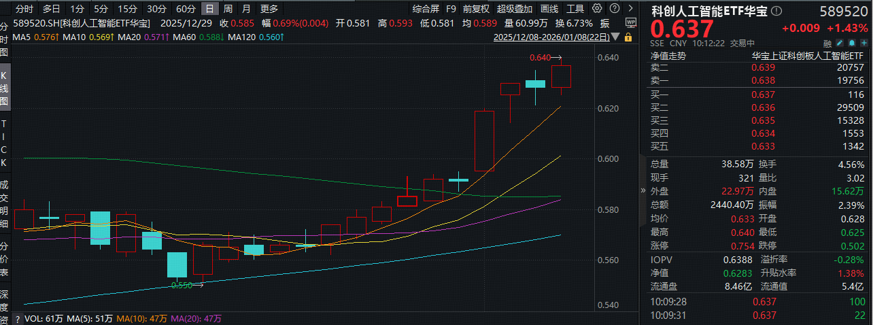Viewport: 873px width, 325px height.
Task: Open 分价表 side tab
Action: pyautogui.click(x=4, y=260)
